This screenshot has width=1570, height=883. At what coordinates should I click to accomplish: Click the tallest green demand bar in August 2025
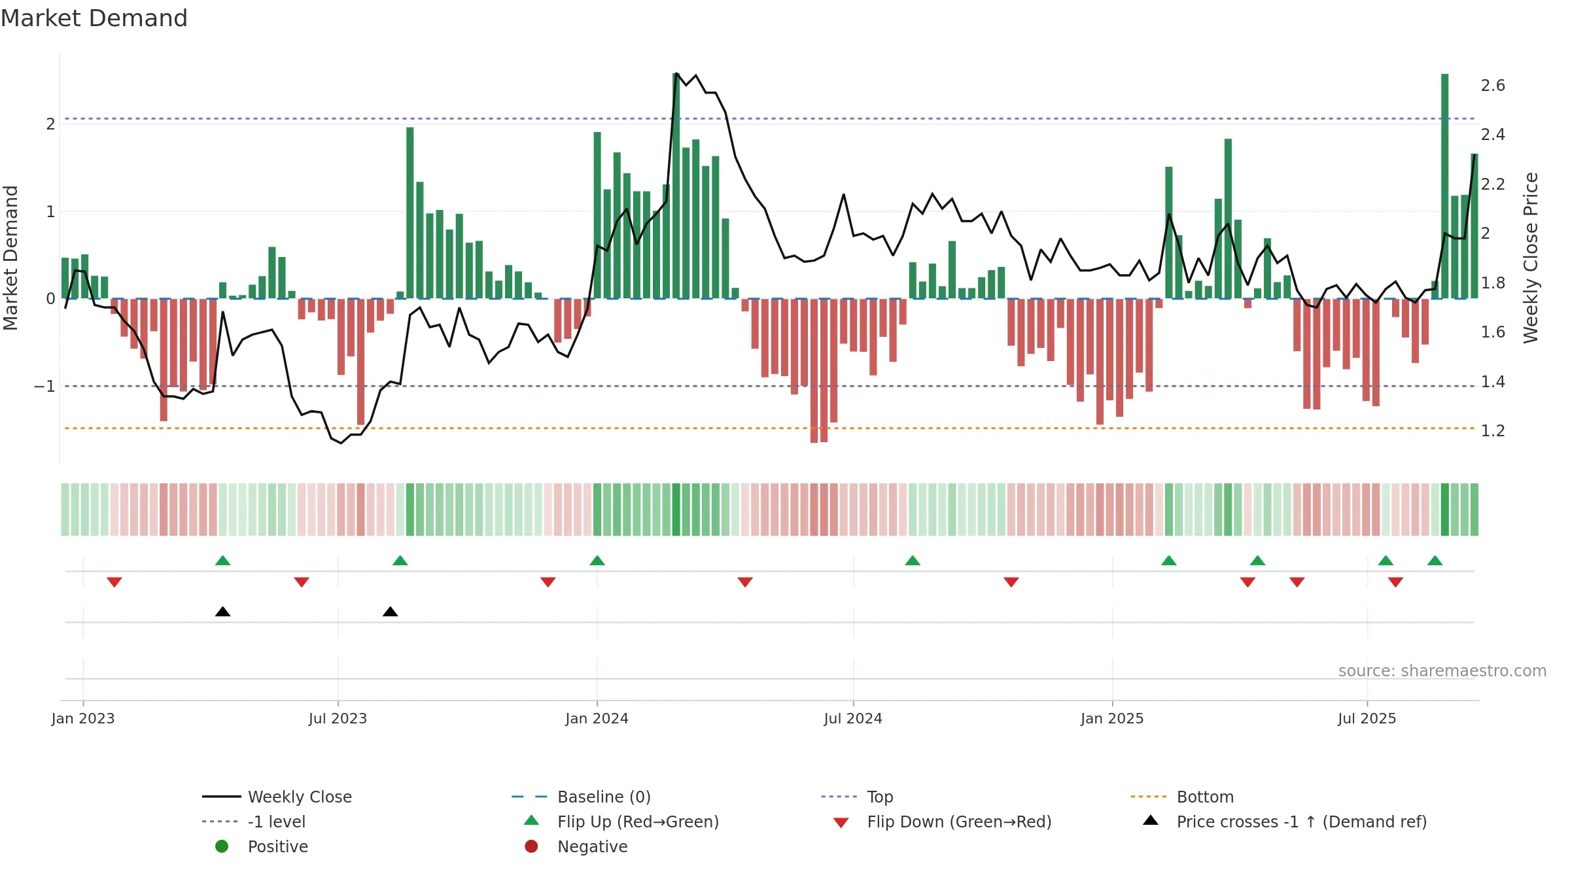[1444, 186]
